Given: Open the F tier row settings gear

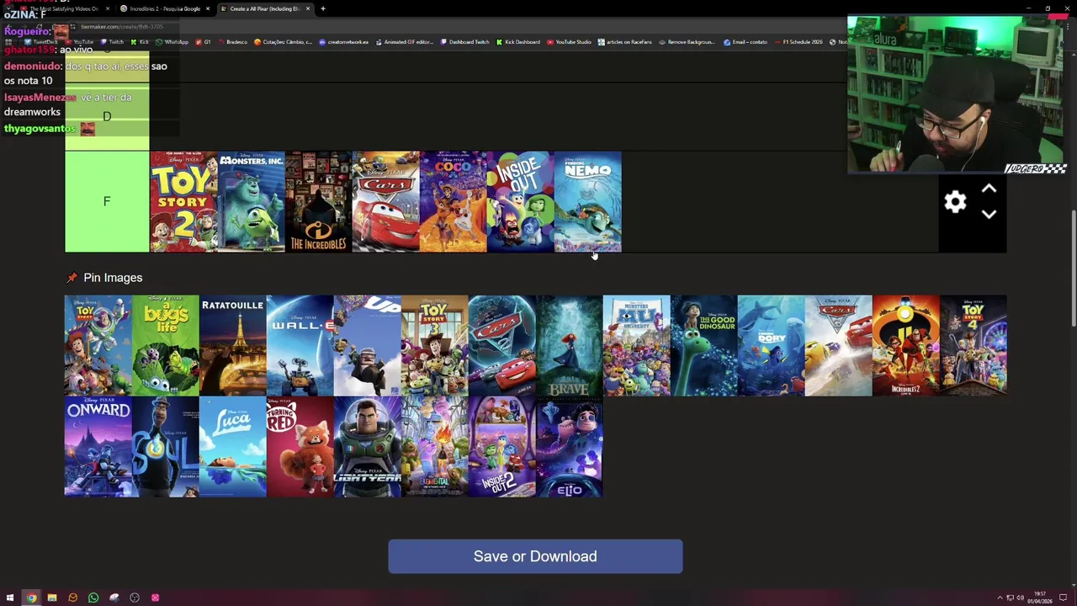Looking at the screenshot, I should click(x=955, y=202).
